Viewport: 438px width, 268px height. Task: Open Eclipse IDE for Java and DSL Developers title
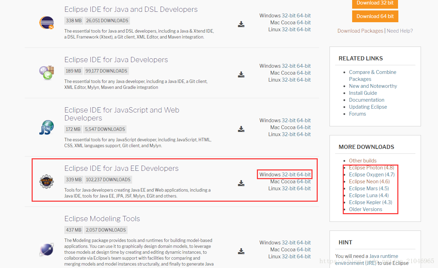[131, 9]
